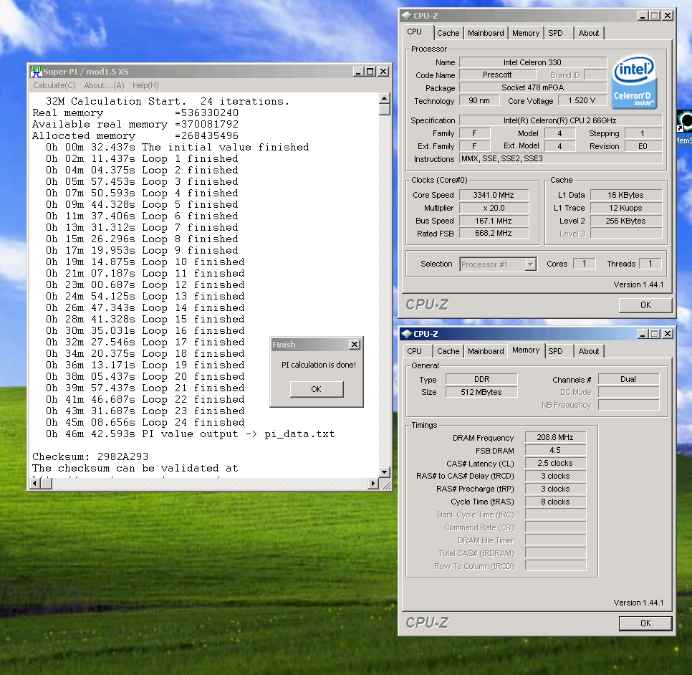Switch to About tab in bottom CPU-Z
The image size is (692, 675).
[589, 351]
